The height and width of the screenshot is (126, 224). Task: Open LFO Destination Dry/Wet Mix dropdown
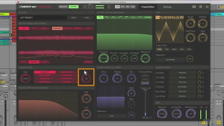[170, 59]
